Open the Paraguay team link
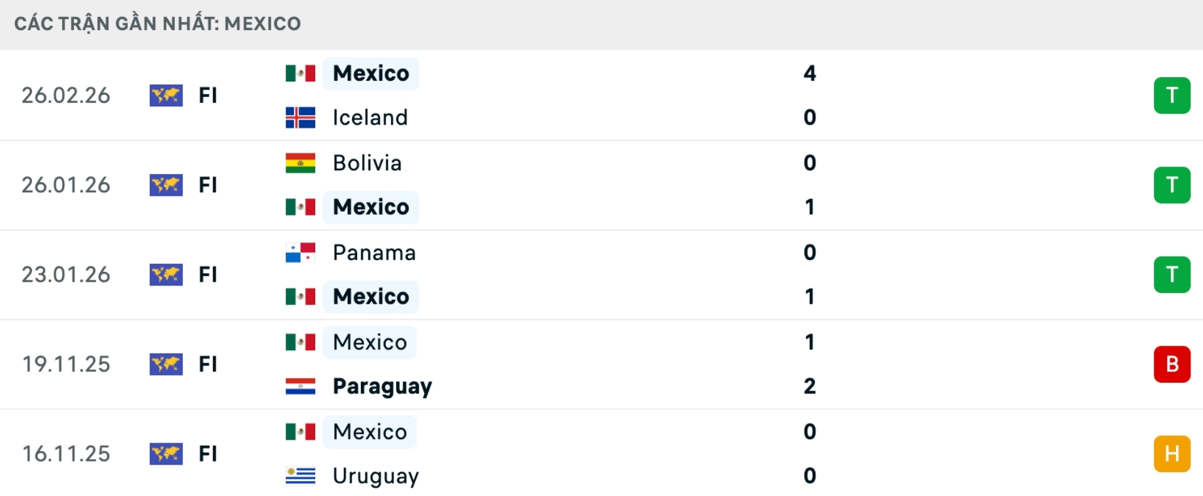The height and width of the screenshot is (496, 1203). (x=382, y=386)
